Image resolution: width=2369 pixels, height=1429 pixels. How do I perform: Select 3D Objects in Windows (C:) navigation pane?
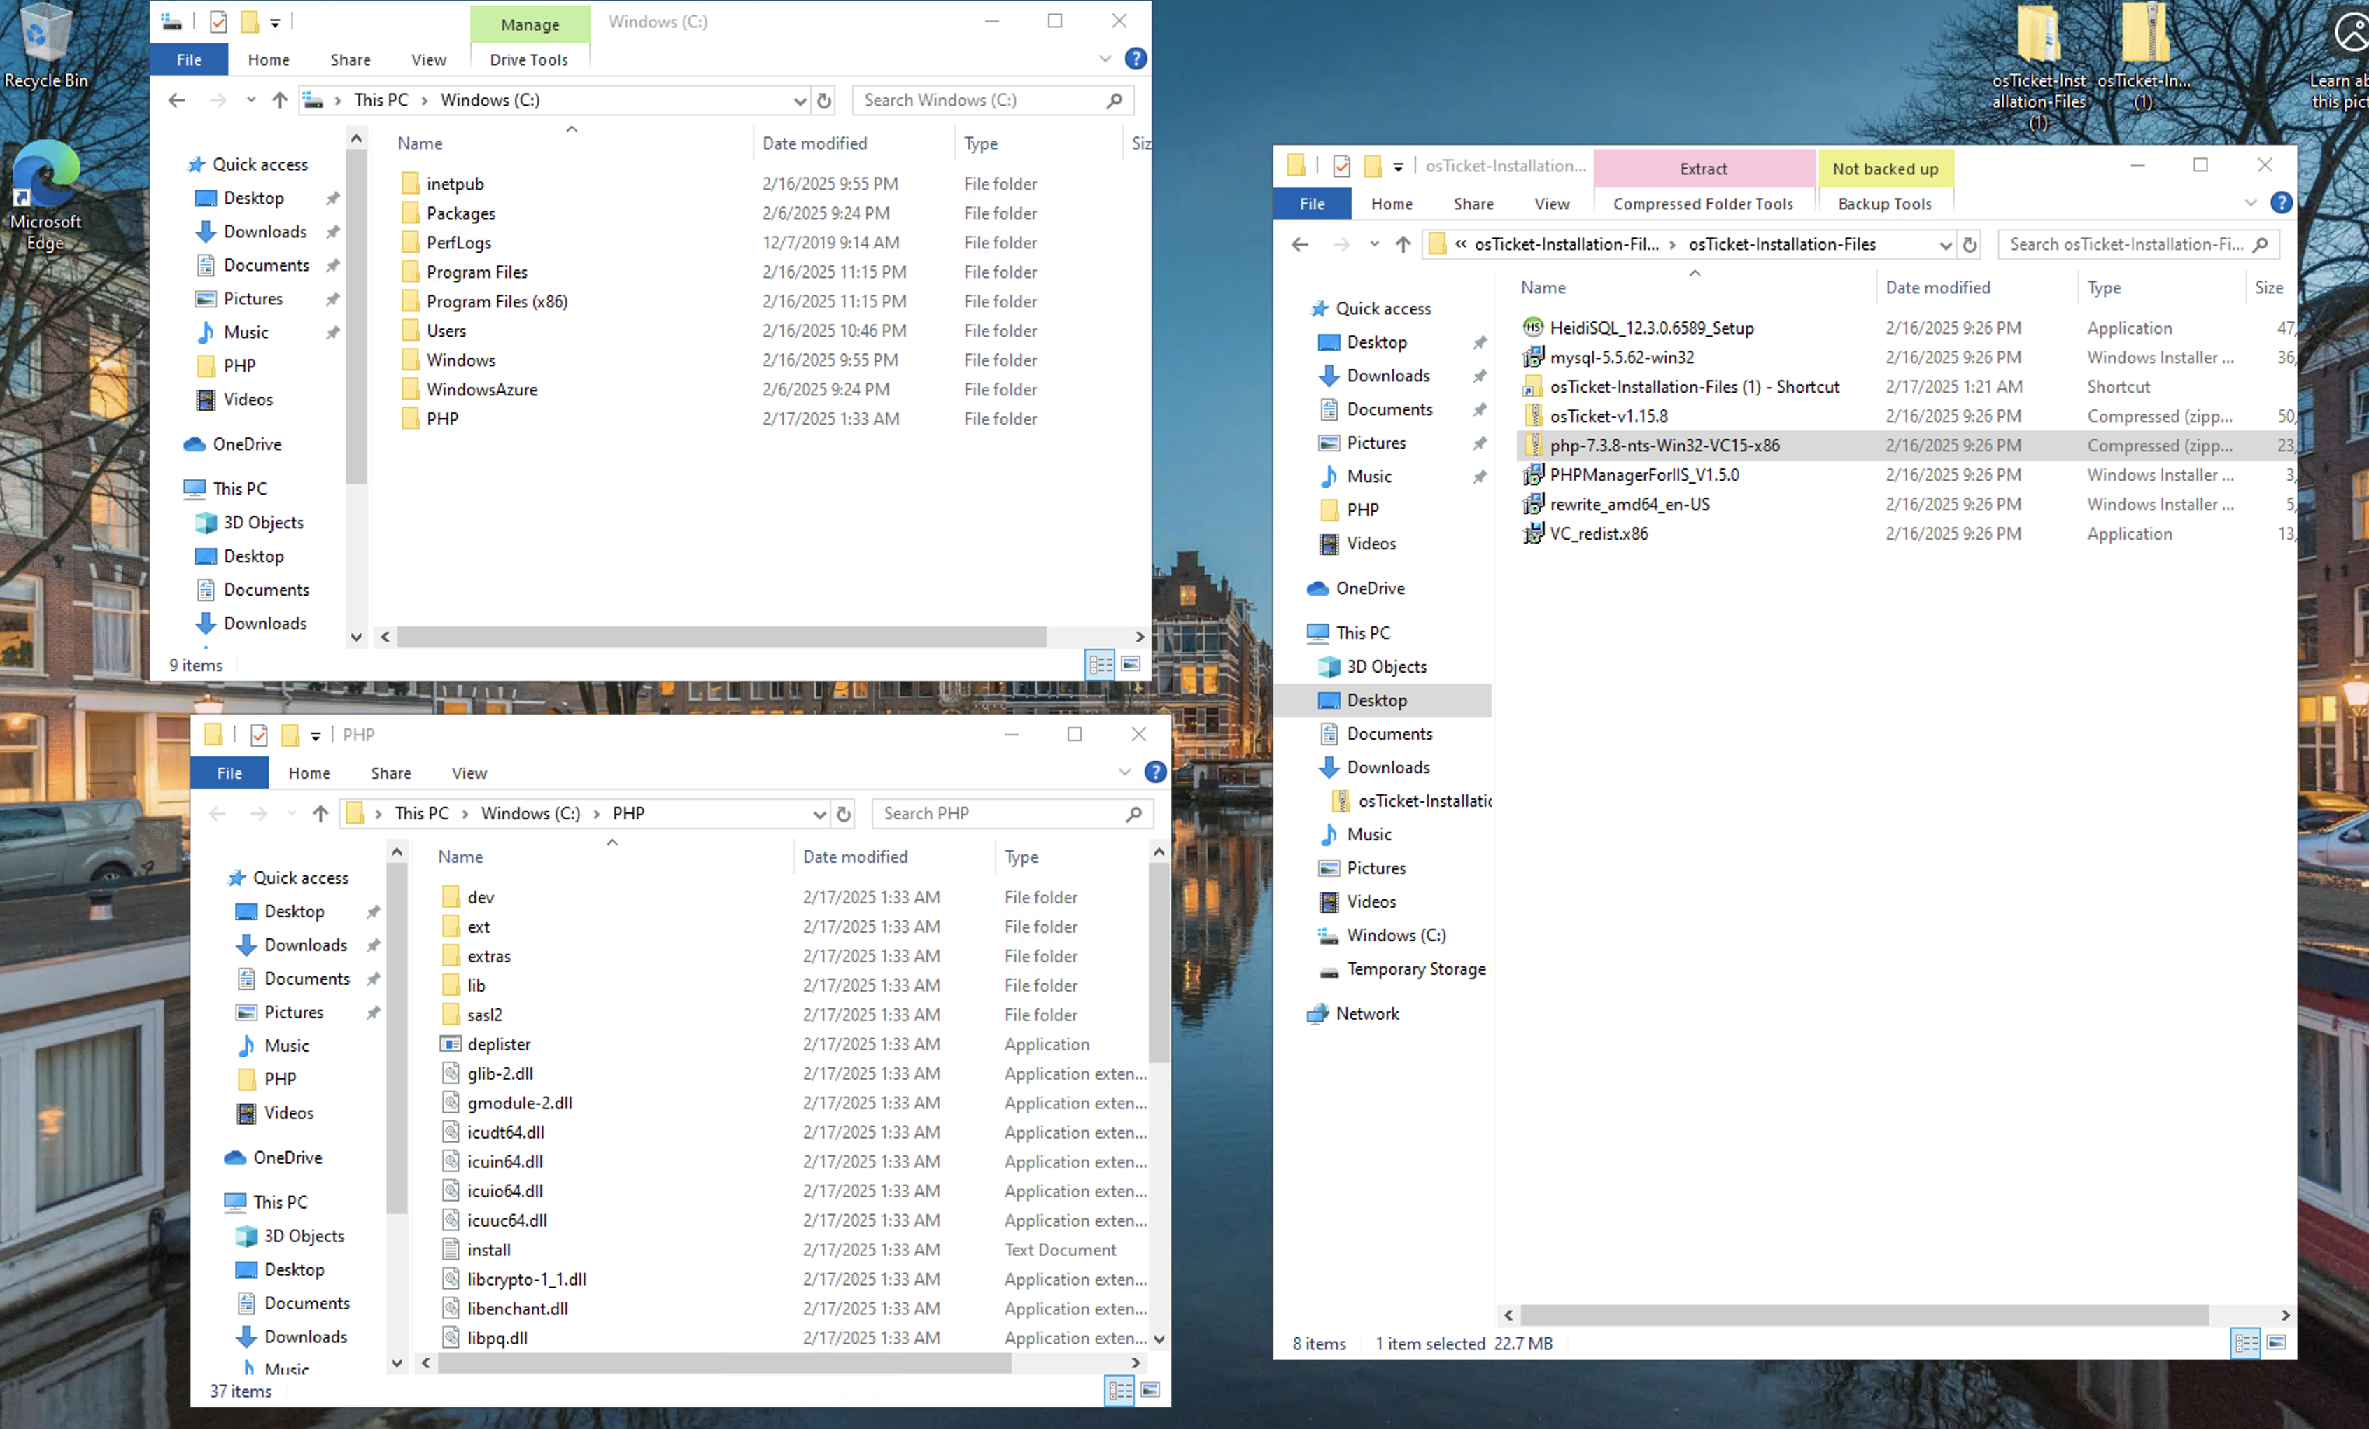[x=264, y=522]
